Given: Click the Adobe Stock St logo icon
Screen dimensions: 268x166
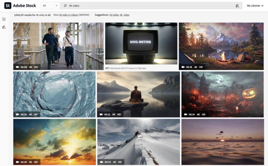Looking at the screenshot, I should point(8,5).
